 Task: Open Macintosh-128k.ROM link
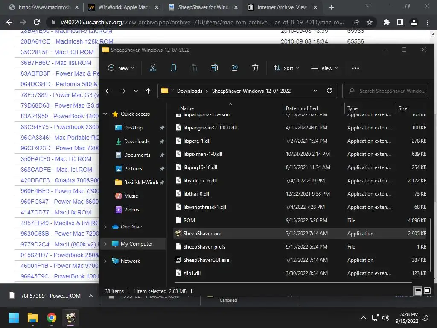tap(67, 41)
